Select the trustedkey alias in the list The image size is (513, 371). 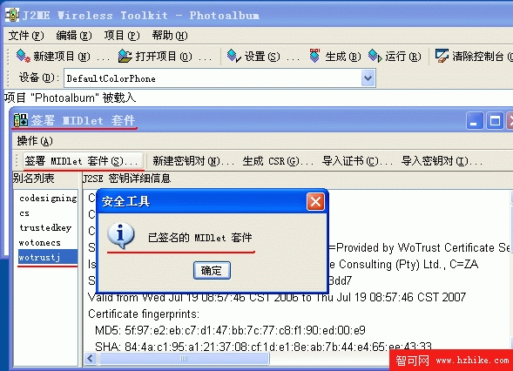click(45, 227)
